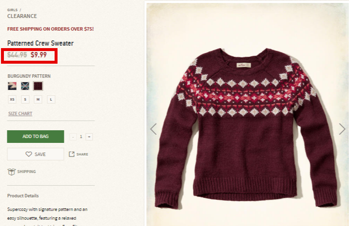Show previous product image with left arrow
The image size is (349, 226).
[154, 129]
